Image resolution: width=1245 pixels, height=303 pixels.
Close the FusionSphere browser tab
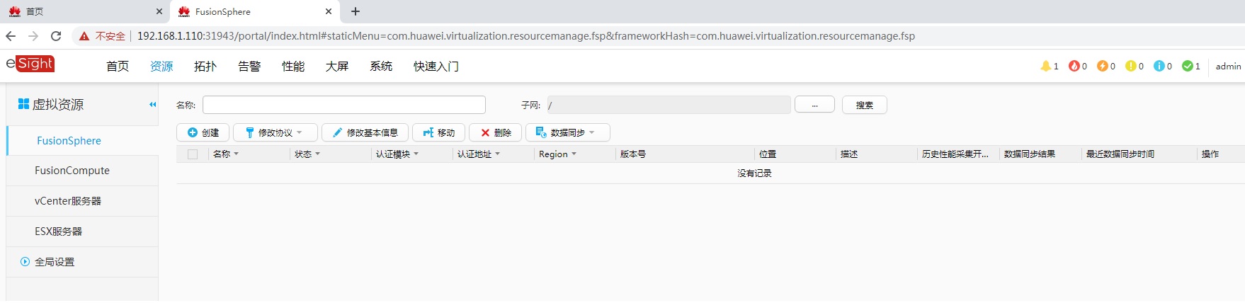[329, 11]
